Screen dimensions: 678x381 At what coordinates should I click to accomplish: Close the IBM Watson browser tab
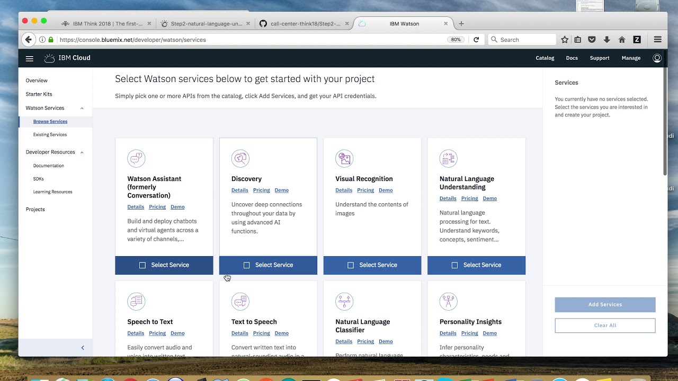(x=446, y=24)
